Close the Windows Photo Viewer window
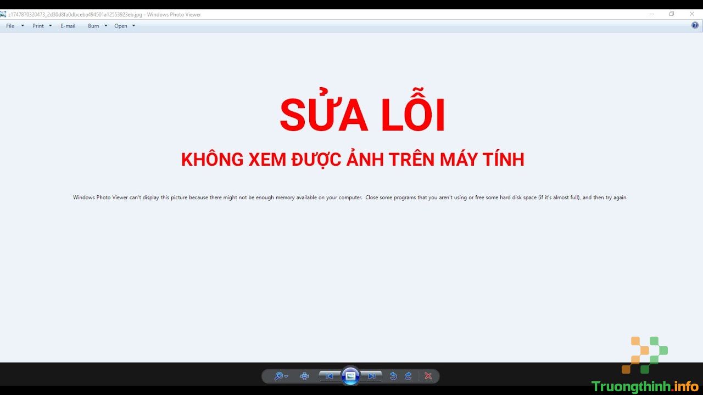703x395 pixels. tap(692, 14)
